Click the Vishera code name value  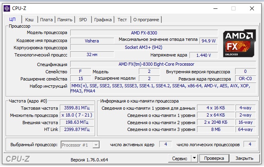click(x=92, y=41)
